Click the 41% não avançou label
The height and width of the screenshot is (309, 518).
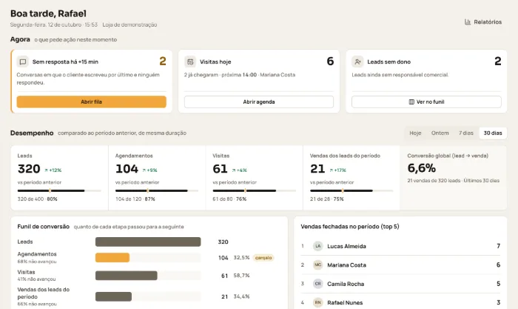pyautogui.click(x=36, y=279)
